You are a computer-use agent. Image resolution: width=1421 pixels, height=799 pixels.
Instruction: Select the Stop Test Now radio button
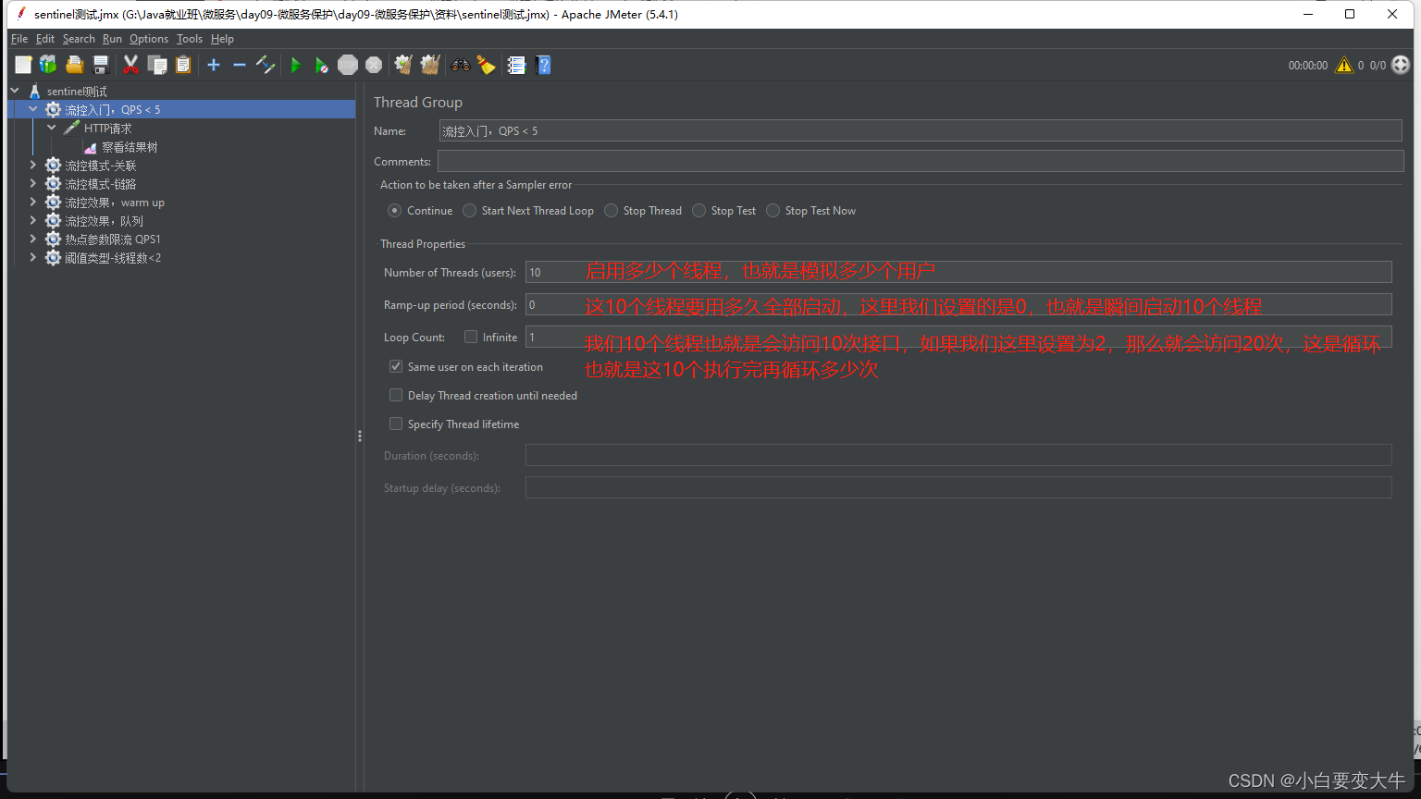coord(773,211)
